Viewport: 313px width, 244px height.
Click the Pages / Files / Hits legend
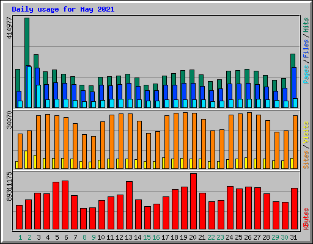coord(306,51)
